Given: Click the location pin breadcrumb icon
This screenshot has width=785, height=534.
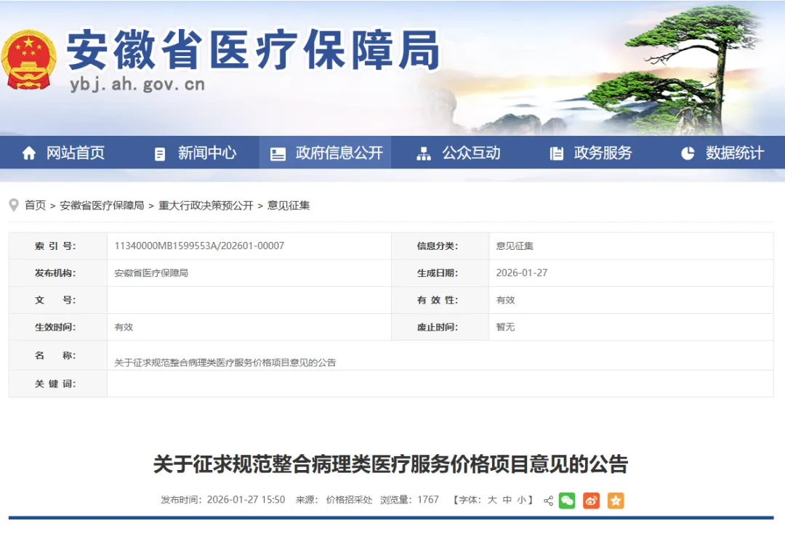Looking at the screenshot, I should pyautogui.click(x=14, y=205).
